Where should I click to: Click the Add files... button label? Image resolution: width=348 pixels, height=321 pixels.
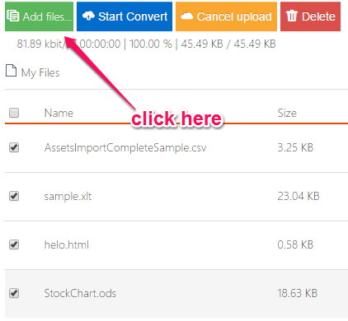point(47,16)
